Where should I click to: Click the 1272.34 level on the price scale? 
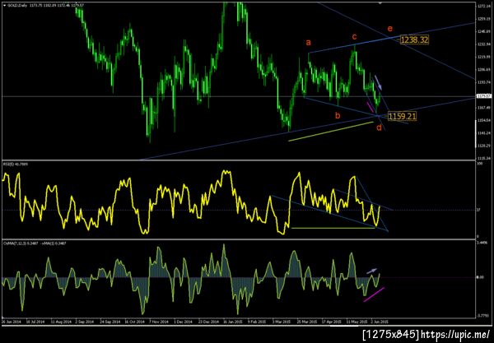tap(483, 6)
